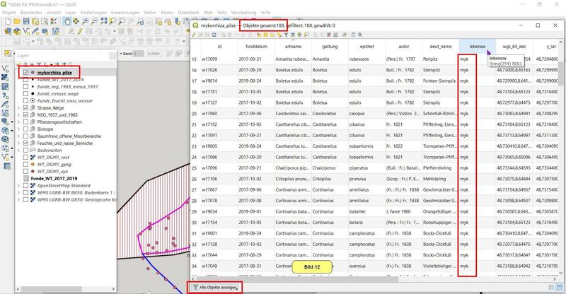
Task: Expand OpenStreetMap Standard layer
Action: [19, 185]
